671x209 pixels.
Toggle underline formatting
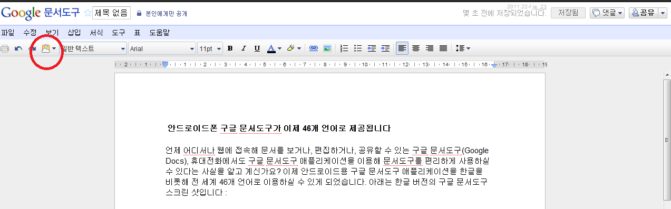click(x=257, y=48)
